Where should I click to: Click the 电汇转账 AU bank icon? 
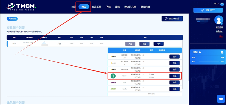[x=113, y=57]
